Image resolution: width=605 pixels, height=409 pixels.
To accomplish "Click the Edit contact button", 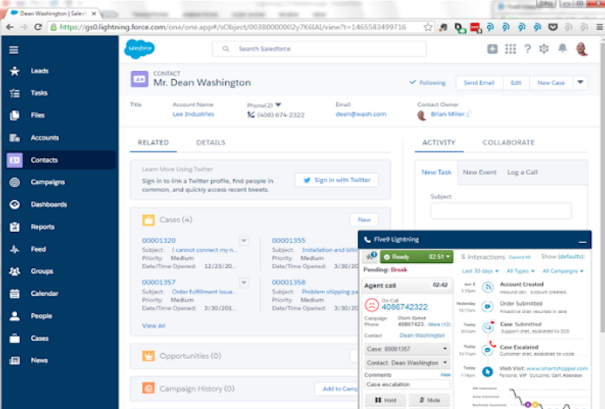I will 516,82.
